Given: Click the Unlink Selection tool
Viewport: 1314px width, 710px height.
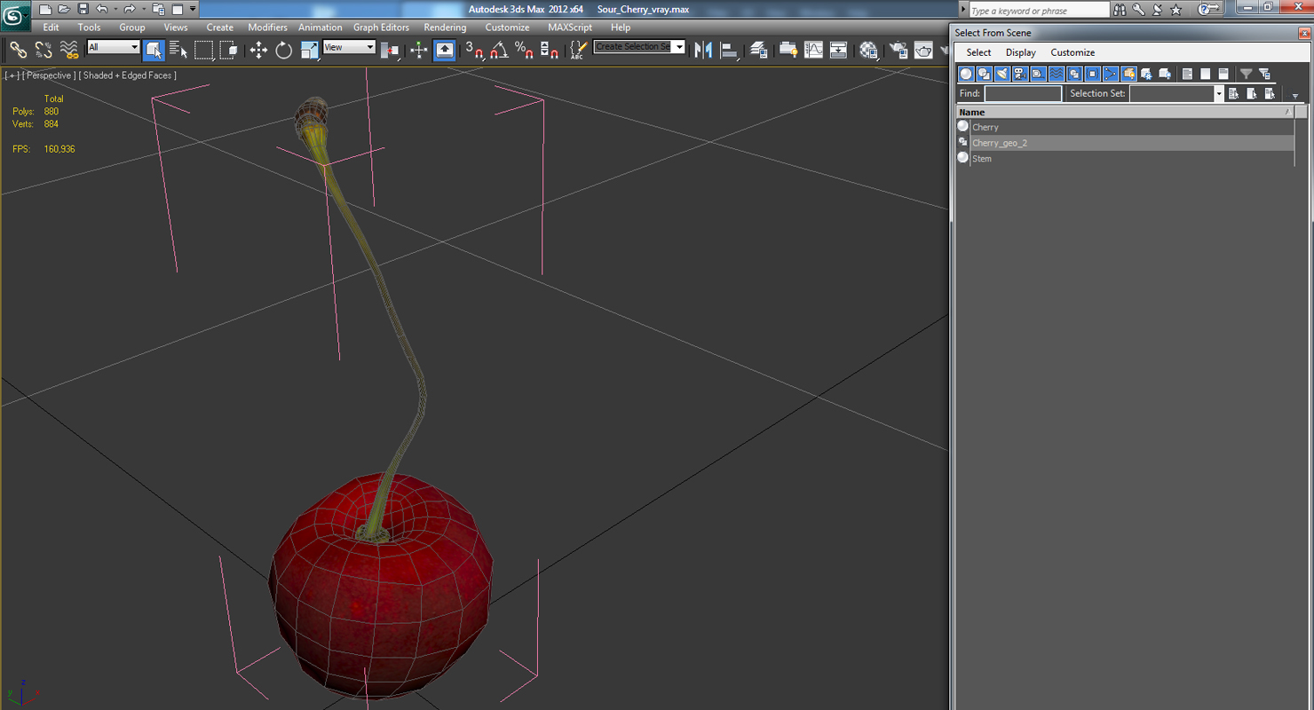Looking at the screenshot, I should point(43,50).
